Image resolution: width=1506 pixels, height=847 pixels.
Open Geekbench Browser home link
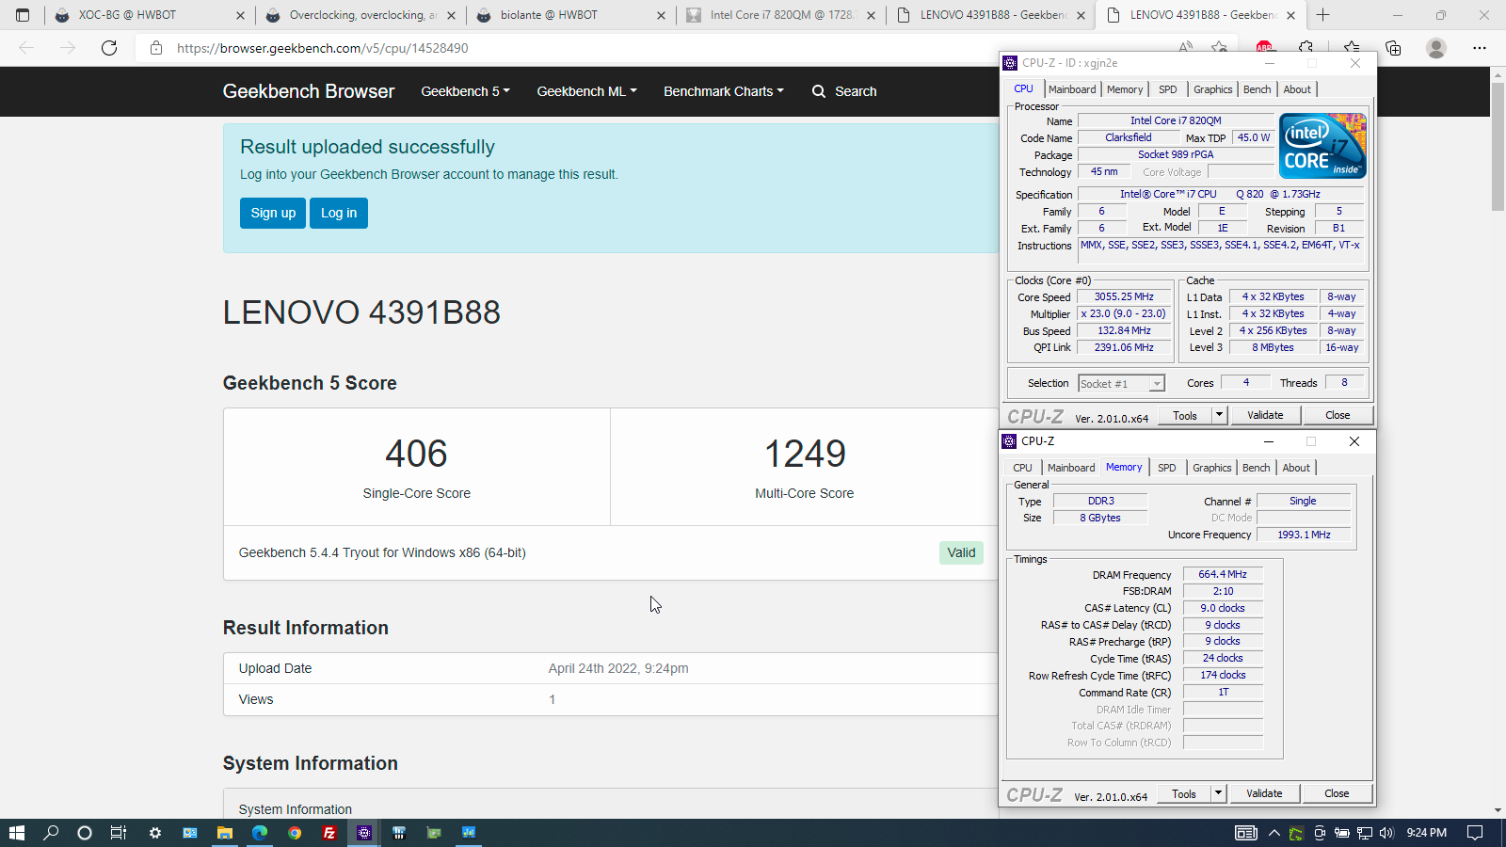(309, 91)
